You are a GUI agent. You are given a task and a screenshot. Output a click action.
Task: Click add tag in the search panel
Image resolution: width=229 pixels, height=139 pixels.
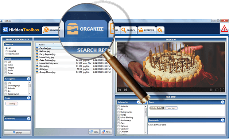12,104
